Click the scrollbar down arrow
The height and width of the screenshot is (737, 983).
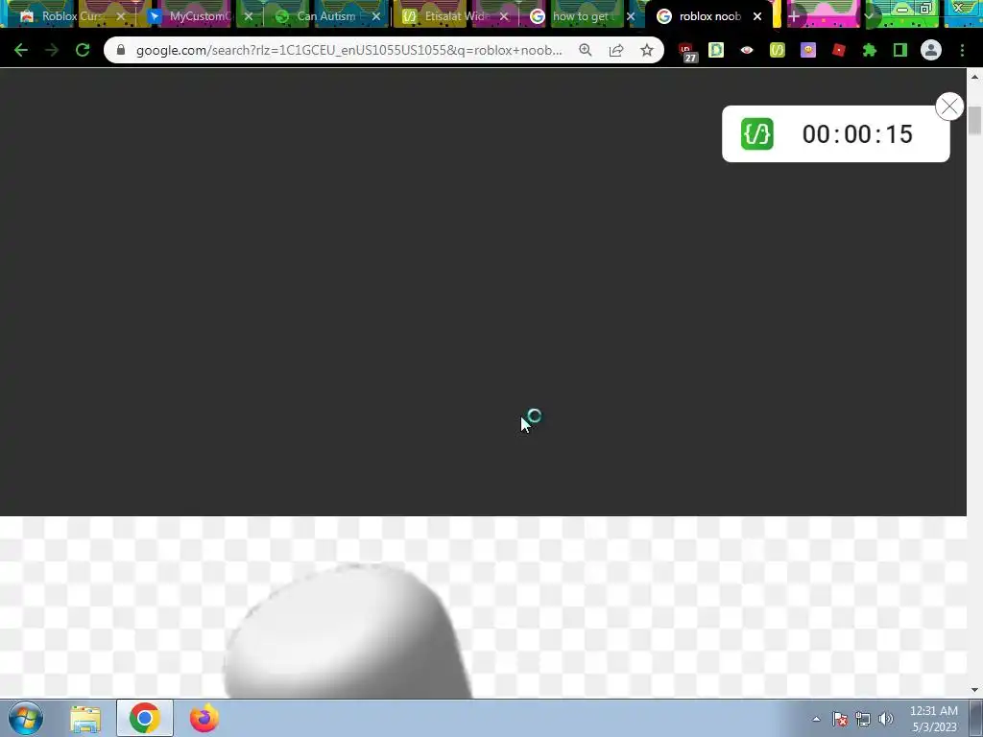tap(974, 691)
